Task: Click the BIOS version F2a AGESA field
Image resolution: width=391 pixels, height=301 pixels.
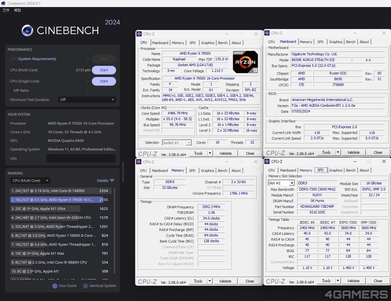Action: click(338, 105)
